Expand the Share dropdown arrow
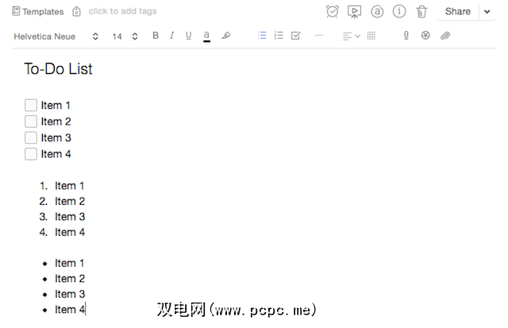The image size is (508, 328). [x=487, y=12]
